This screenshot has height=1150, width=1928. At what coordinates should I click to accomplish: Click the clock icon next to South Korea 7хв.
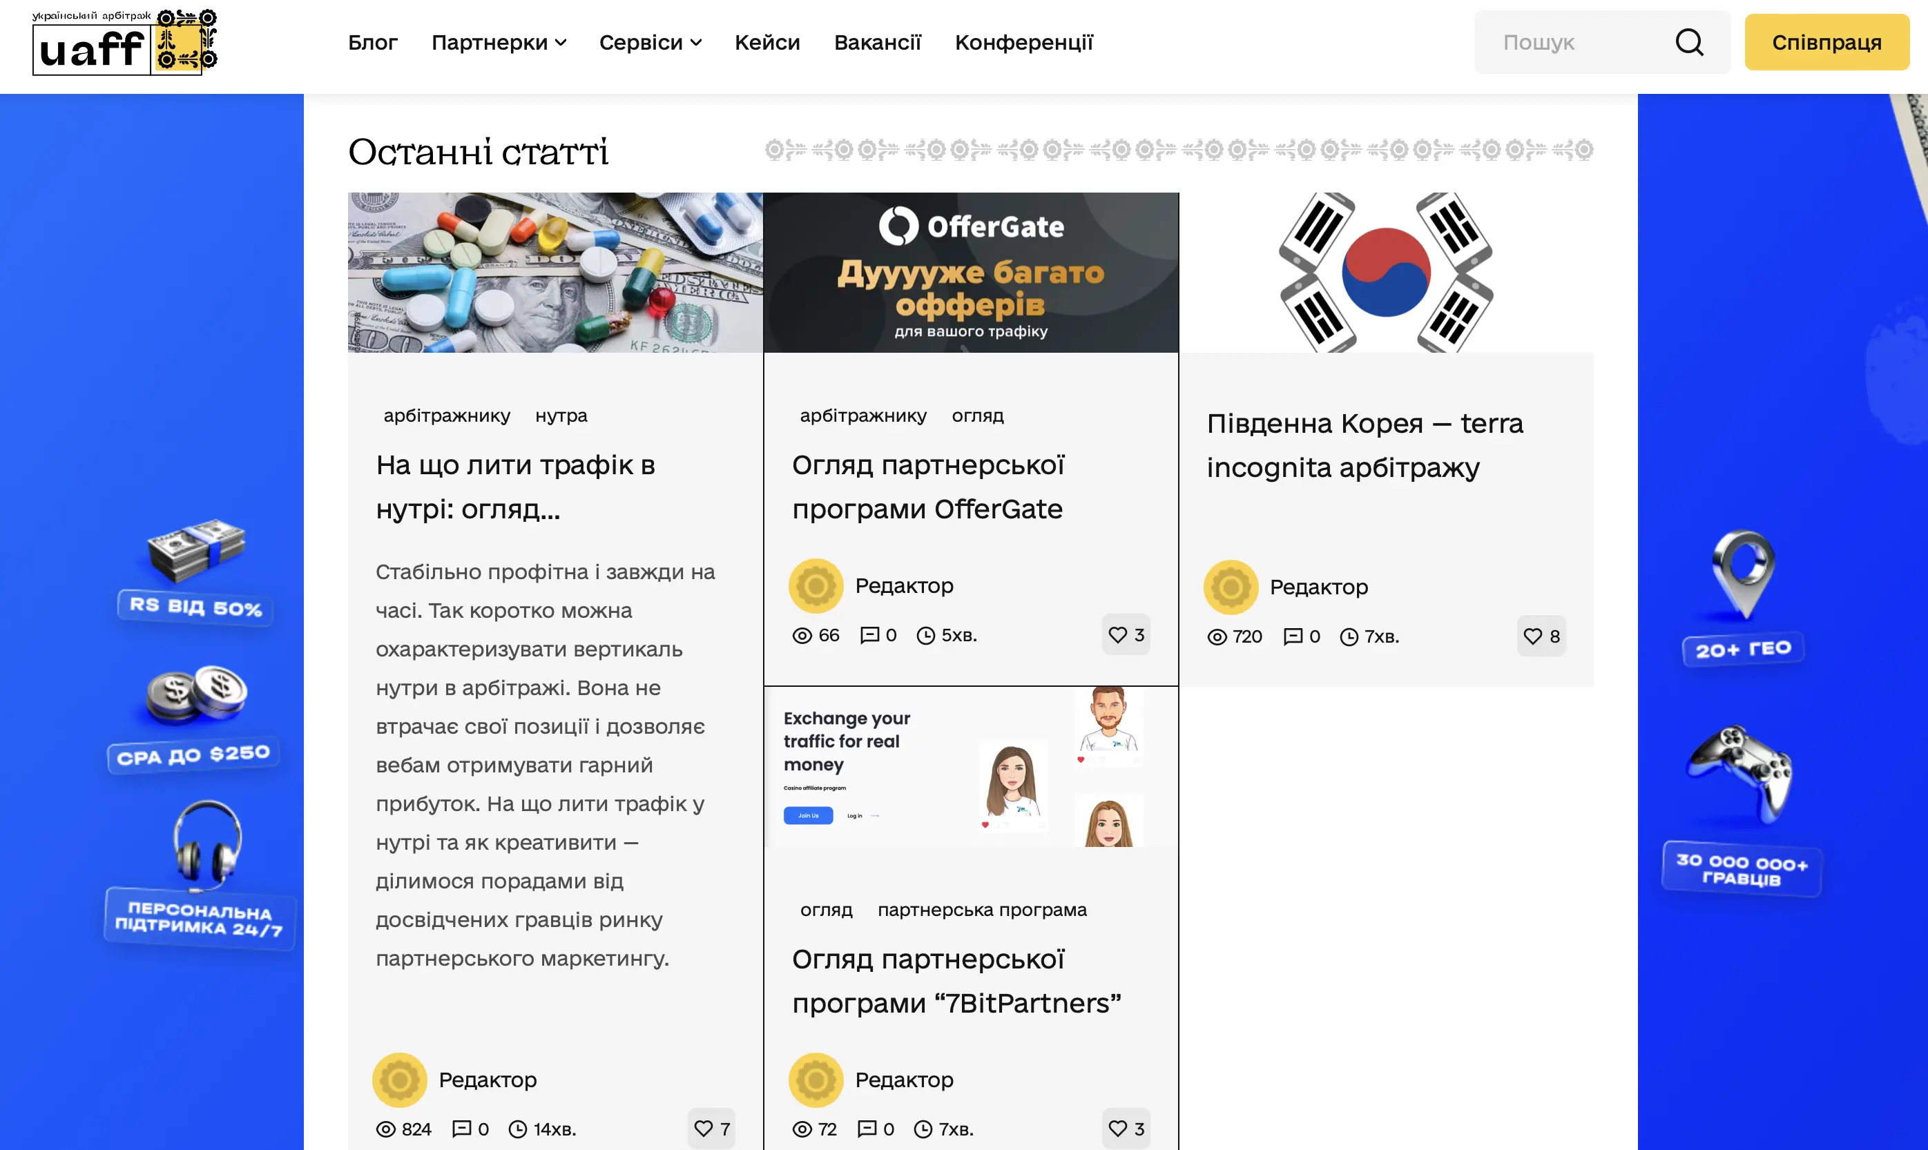click(x=1349, y=637)
